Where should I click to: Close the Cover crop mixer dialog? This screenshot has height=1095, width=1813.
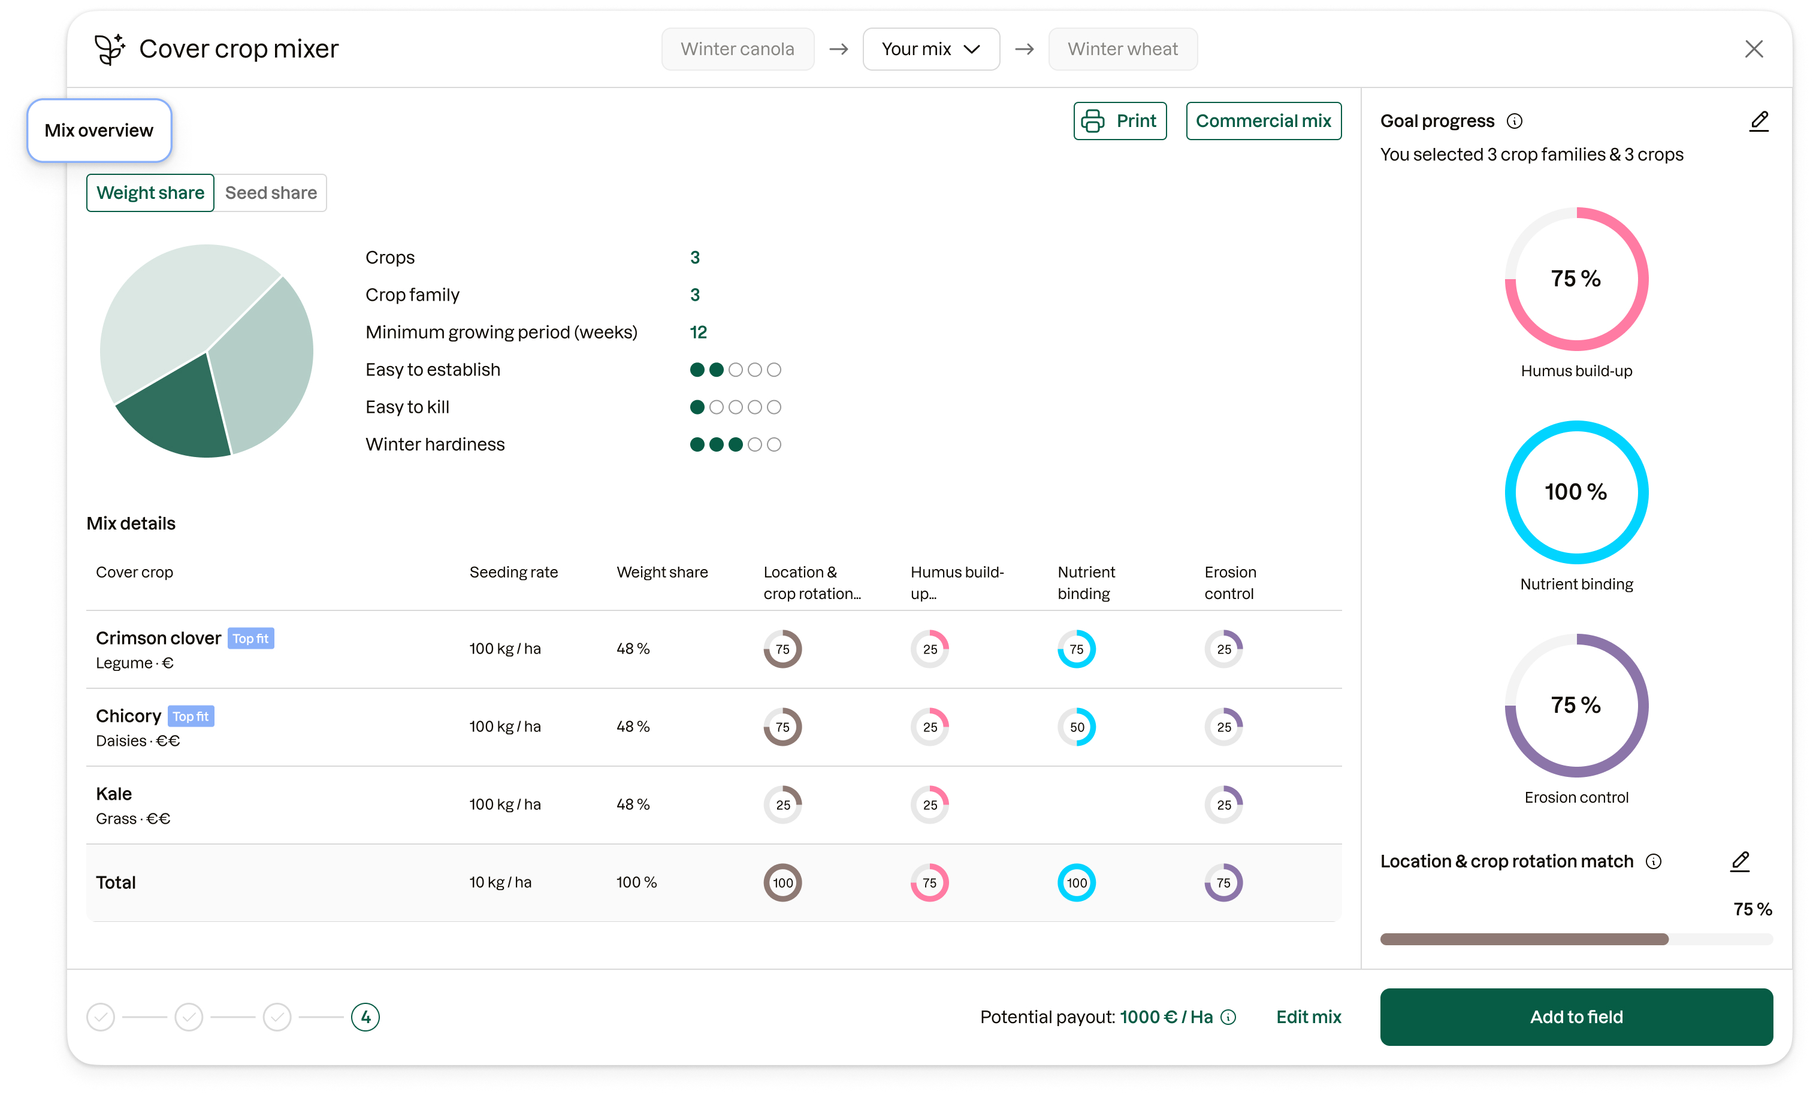[x=1754, y=49]
